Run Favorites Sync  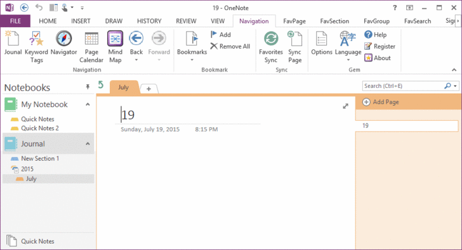271,47
